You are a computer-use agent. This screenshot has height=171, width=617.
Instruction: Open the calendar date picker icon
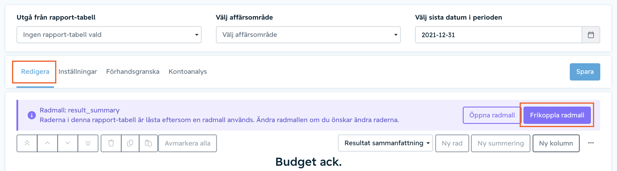[x=591, y=35]
